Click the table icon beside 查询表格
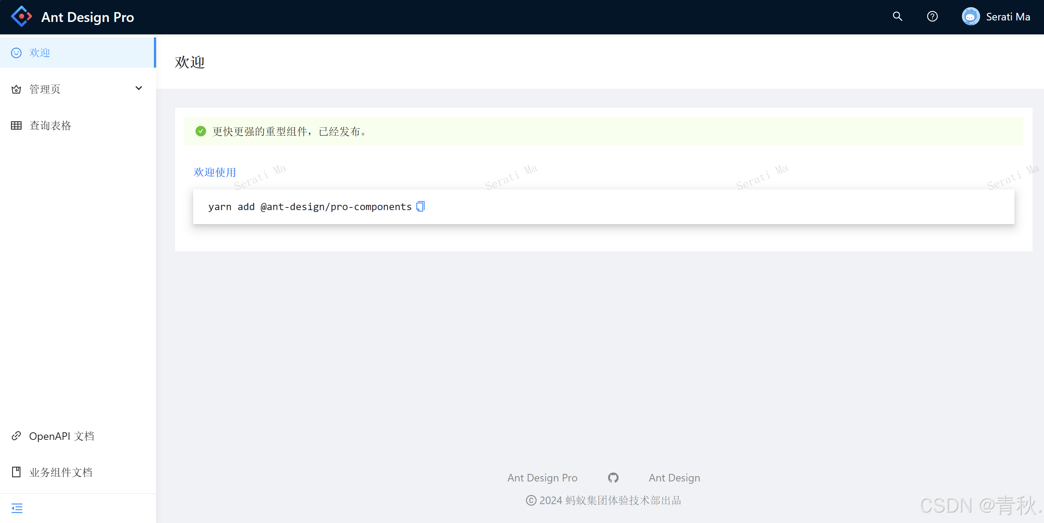 coord(16,125)
